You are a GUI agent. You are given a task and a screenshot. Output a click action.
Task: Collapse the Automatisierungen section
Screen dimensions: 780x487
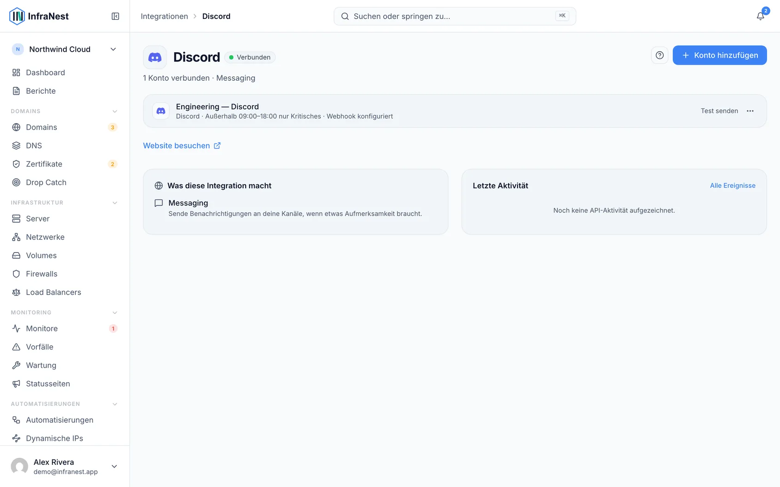[115, 404]
